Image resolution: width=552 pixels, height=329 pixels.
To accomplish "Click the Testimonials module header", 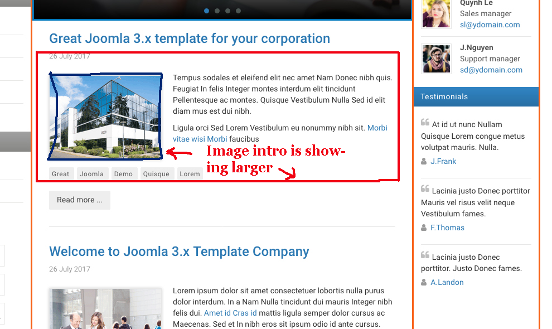I will (476, 96).
